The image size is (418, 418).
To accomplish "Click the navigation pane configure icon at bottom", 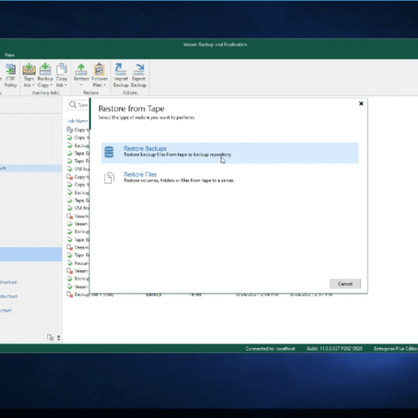I will click(x=50, y=337).
